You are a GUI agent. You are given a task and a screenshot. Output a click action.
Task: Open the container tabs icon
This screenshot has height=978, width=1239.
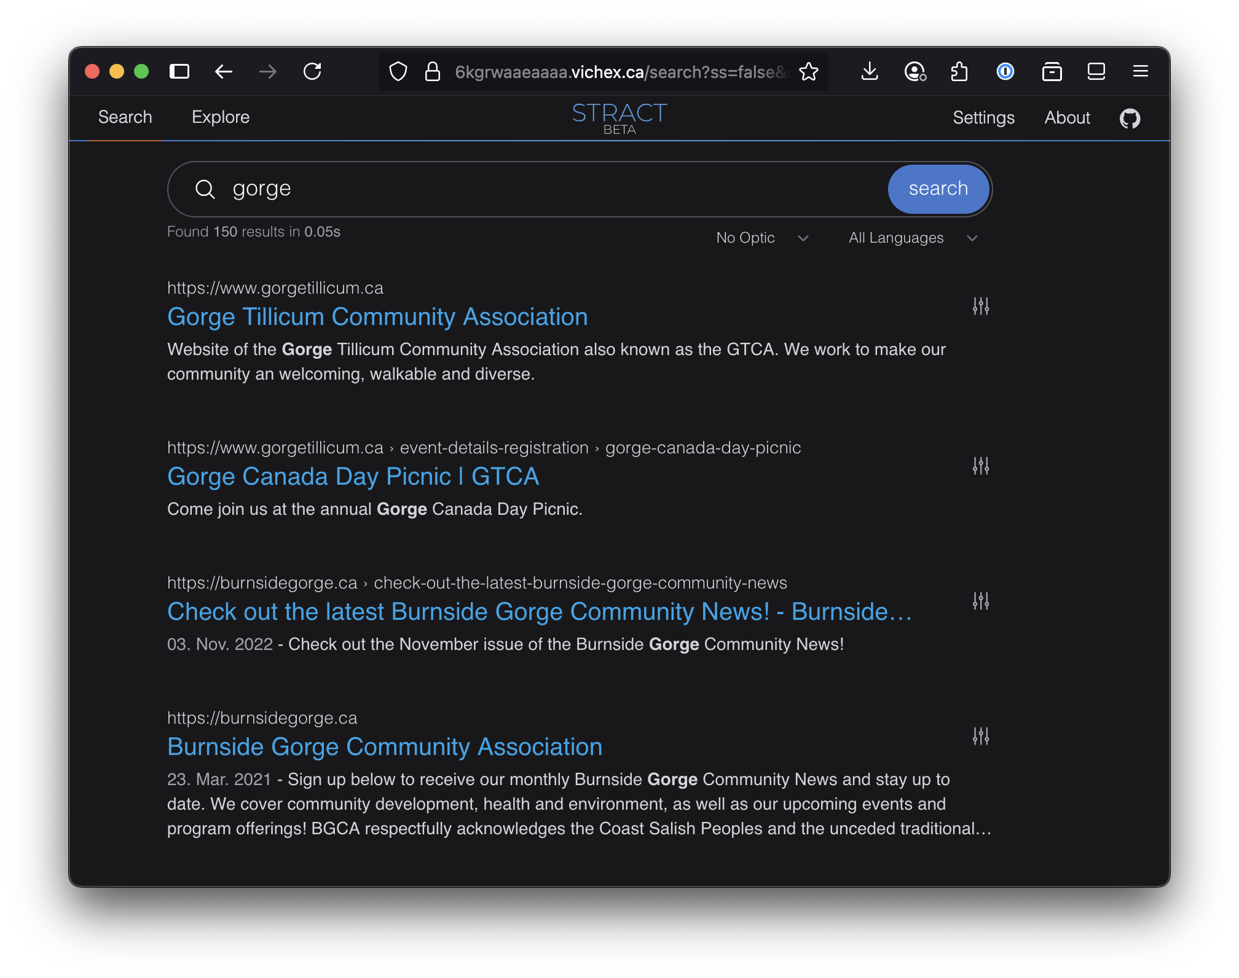(1052, 72)
